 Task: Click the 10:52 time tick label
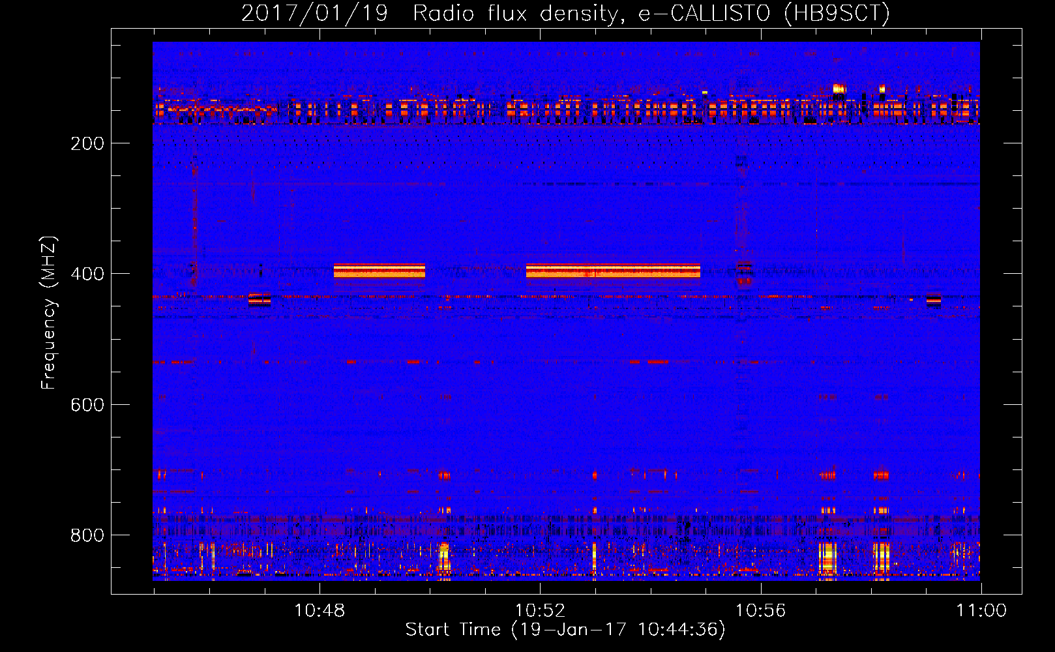(540, 611)
